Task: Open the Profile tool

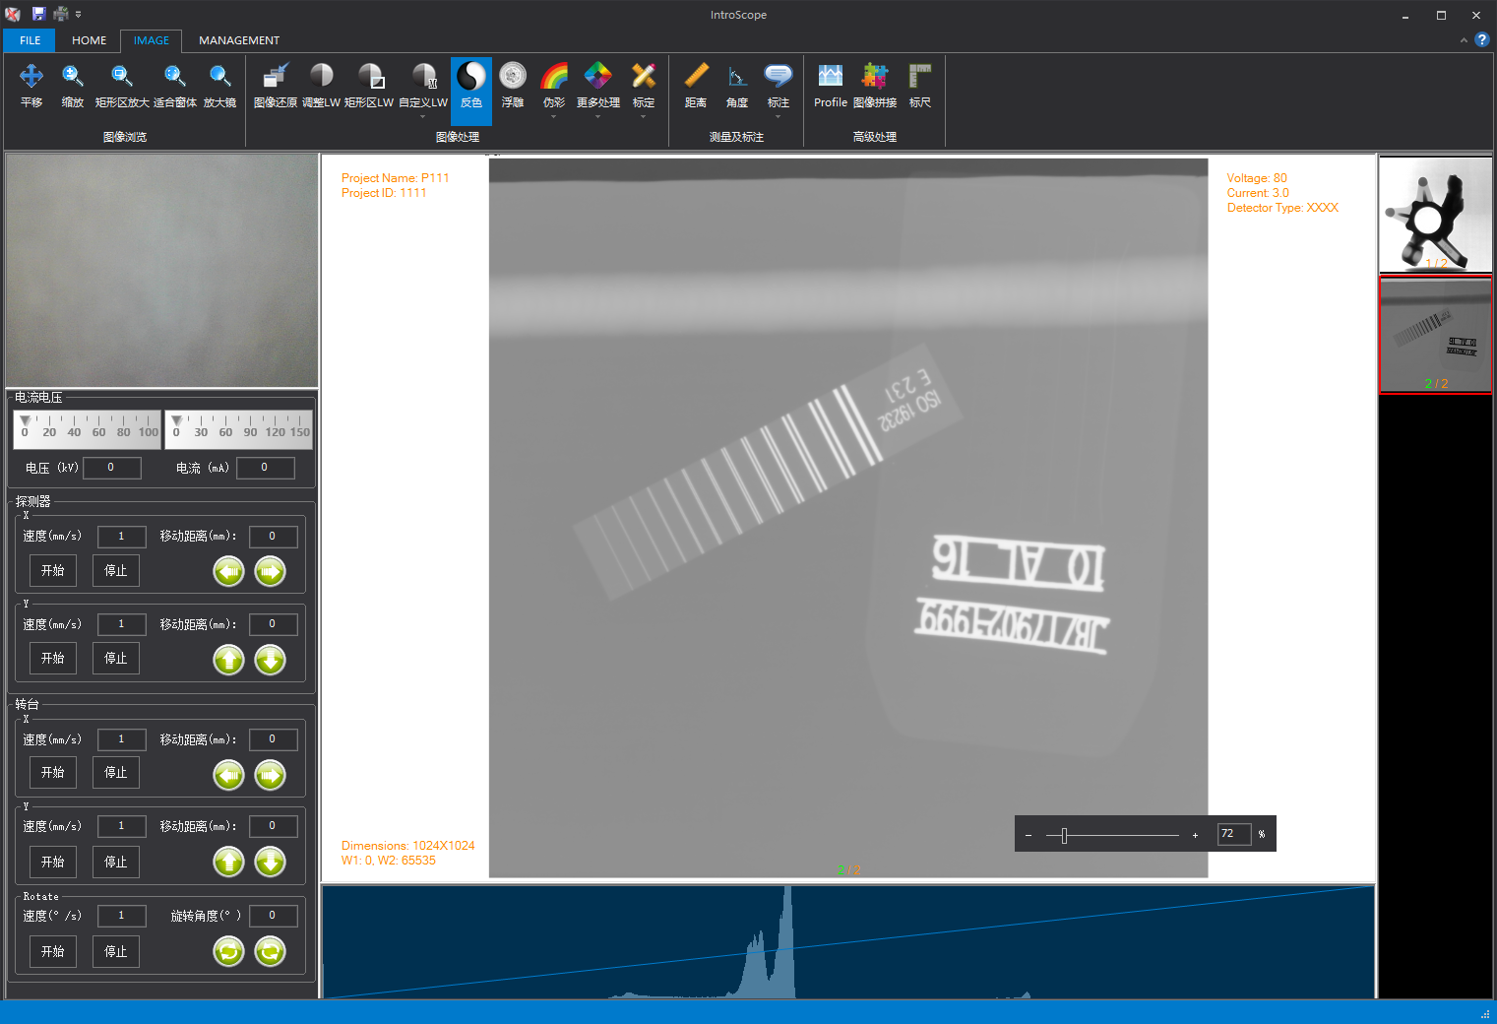Action: tap(831, 86)
